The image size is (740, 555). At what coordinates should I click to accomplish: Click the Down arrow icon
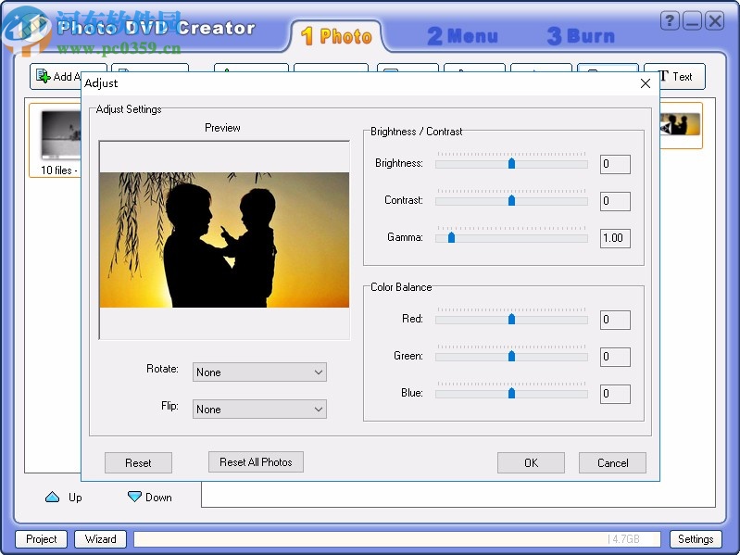134,497
